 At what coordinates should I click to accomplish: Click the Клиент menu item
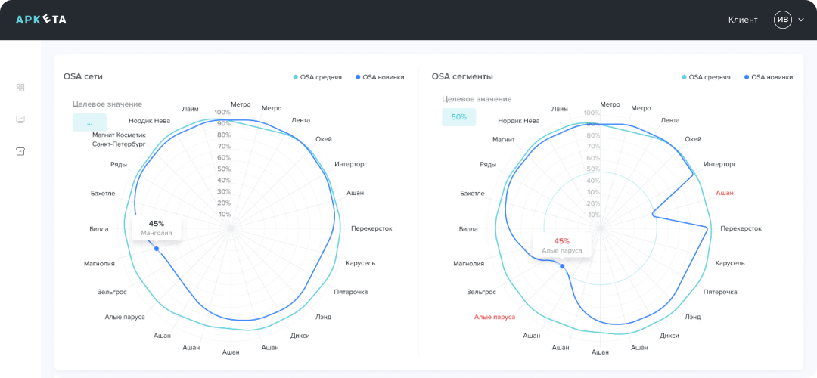[x=742, y=20]
